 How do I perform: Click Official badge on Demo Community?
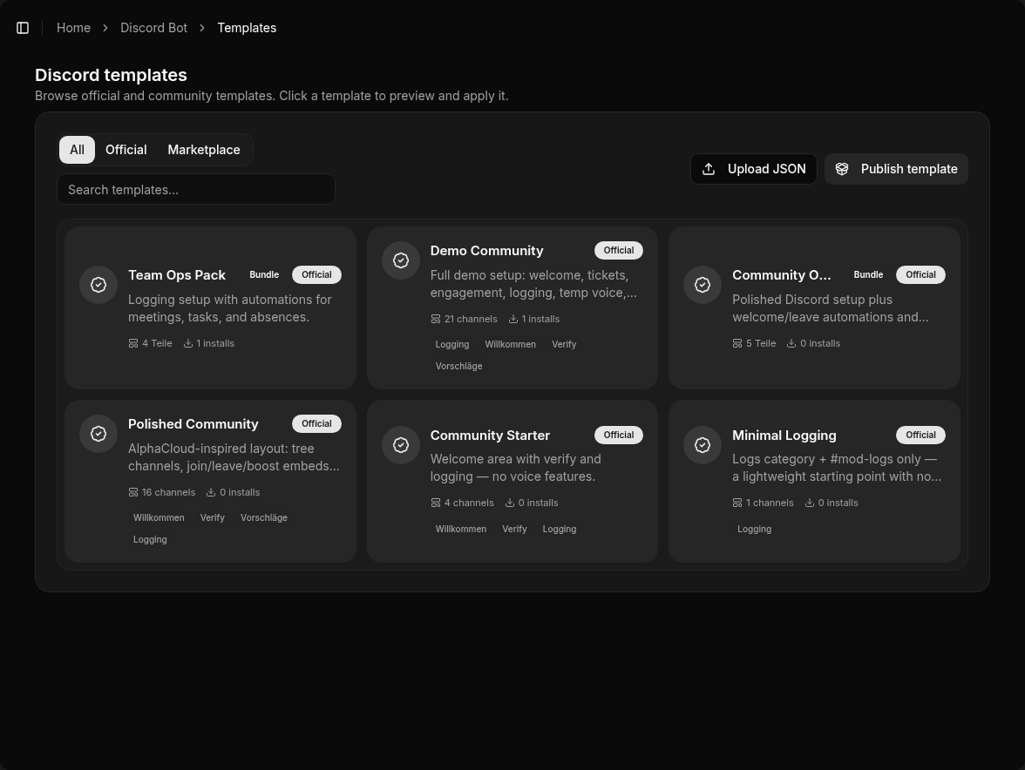pos(619,250)
